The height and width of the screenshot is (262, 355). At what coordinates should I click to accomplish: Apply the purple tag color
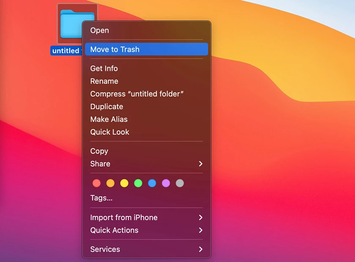(166, 183)
